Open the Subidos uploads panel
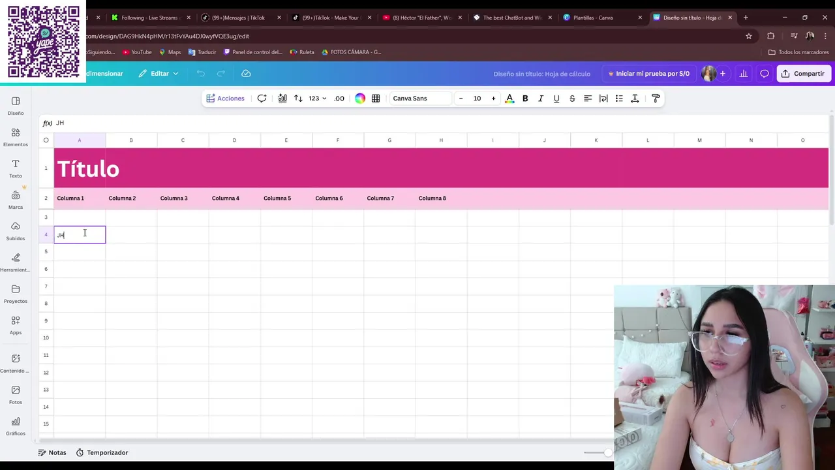 [16, 231]
